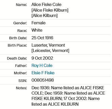
Task: Open the Elsie F Fiske mother link
Action: (x=43, y=73)
